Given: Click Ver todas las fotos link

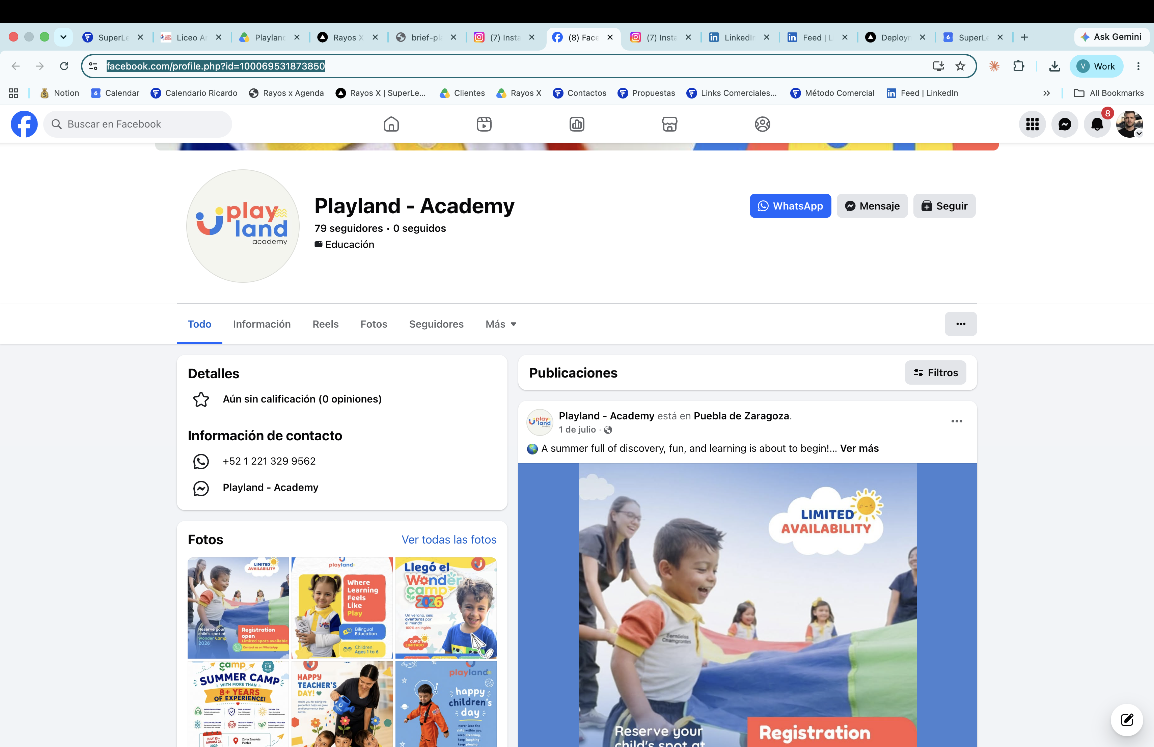Looking at the screenshot, I should (x=449, y=539).
